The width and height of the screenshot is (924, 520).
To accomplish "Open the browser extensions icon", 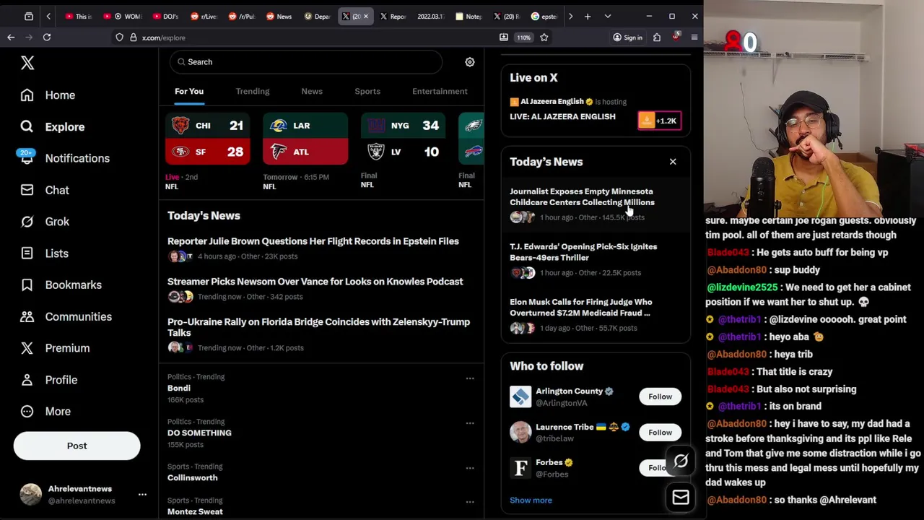I will [x=657, y=38].
